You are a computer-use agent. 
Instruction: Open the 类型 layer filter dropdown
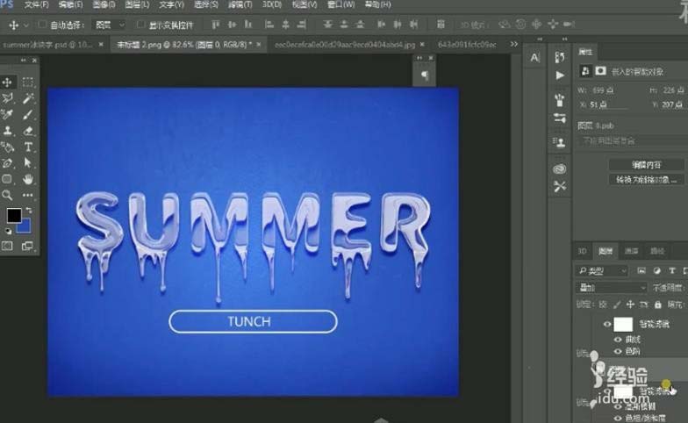(x=602, y=271)
